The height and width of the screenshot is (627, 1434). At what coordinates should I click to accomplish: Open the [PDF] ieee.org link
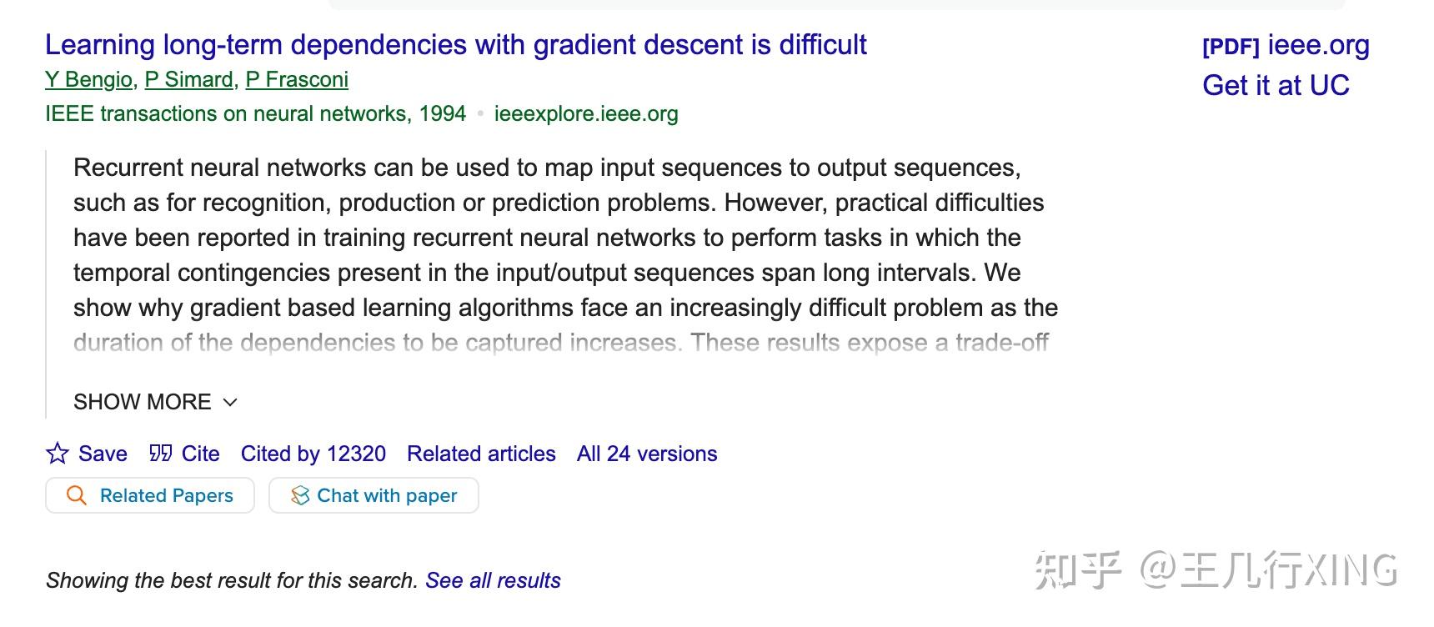(1284, 45)
